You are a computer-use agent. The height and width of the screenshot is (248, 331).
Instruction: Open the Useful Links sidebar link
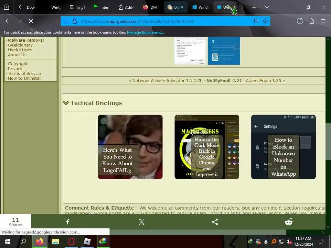point(20,50)
